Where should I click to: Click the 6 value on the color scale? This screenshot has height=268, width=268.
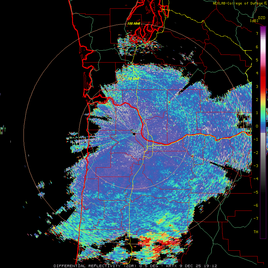(257, 47)
